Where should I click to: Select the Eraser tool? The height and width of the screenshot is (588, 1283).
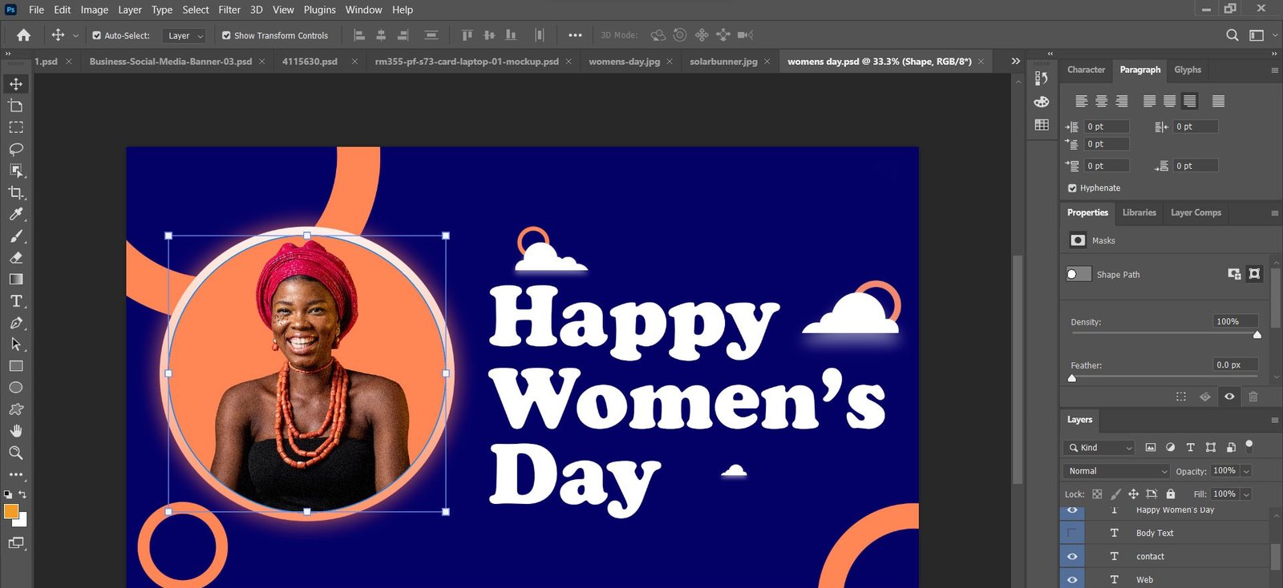click(x=16, y=258)
